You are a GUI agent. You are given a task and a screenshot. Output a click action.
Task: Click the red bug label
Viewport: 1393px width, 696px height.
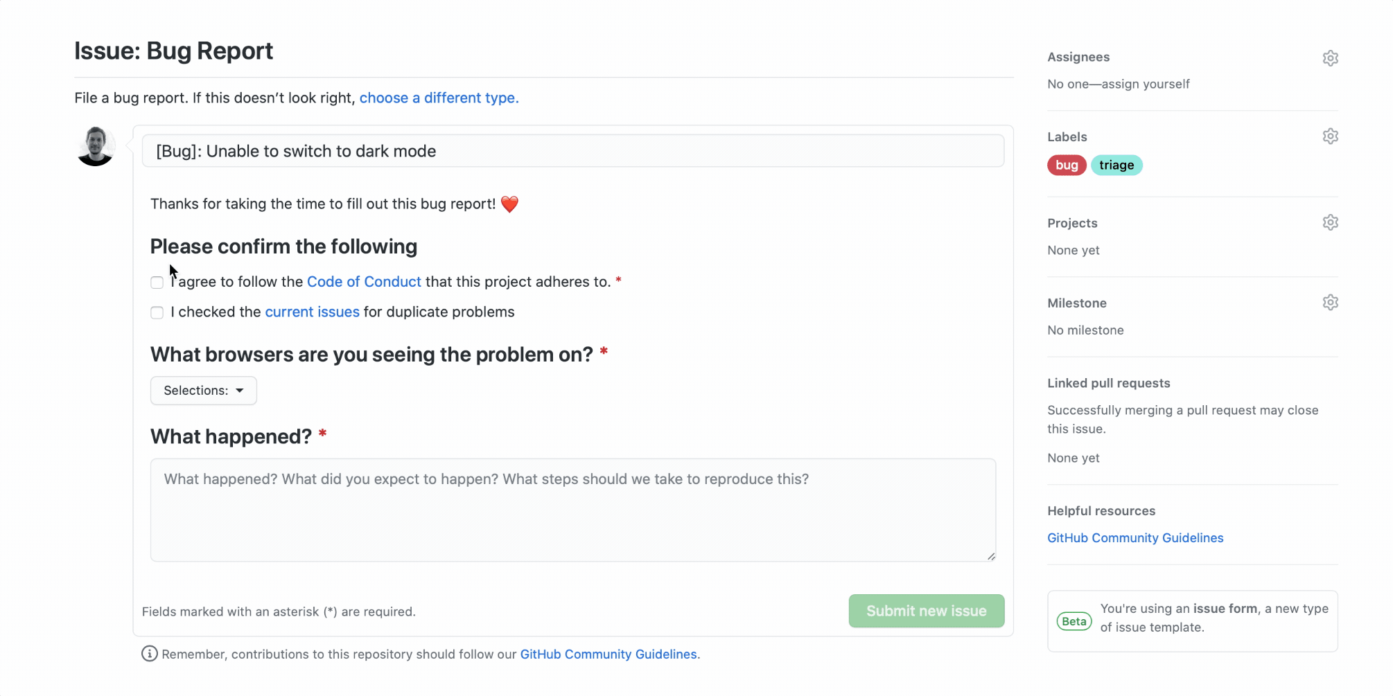1067,166
